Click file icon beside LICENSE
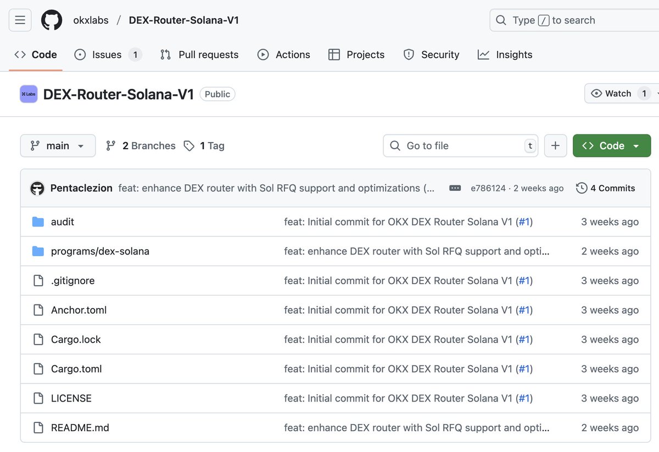This screenshot has width=659, height=452. [38, 398]
